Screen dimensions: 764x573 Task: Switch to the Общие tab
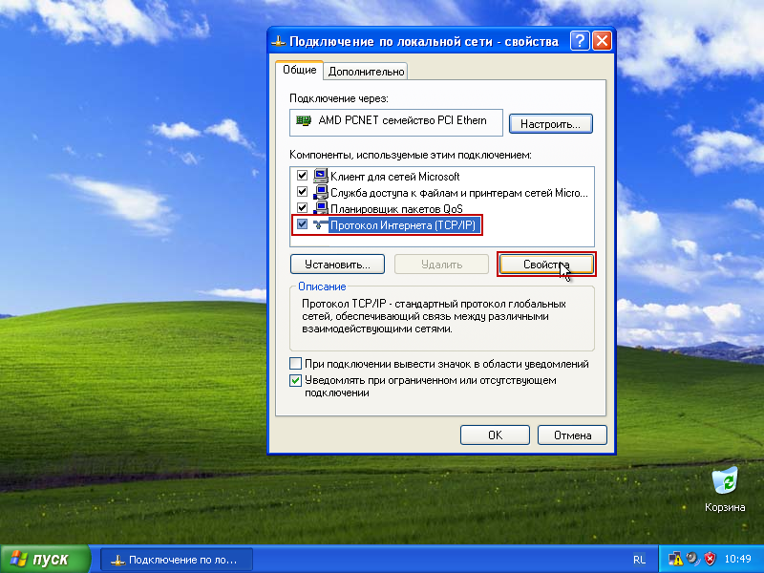[299, 70]
